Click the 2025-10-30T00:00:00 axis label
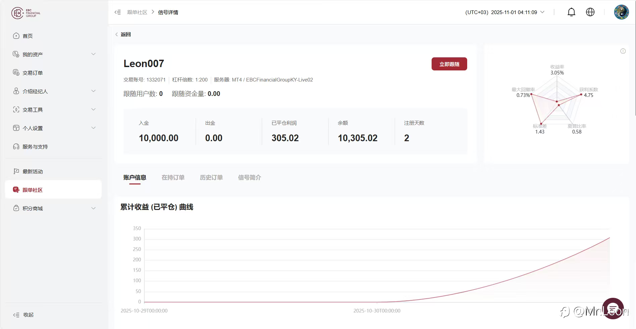This screenshot has width=636, height=329. tap(377, 311)
